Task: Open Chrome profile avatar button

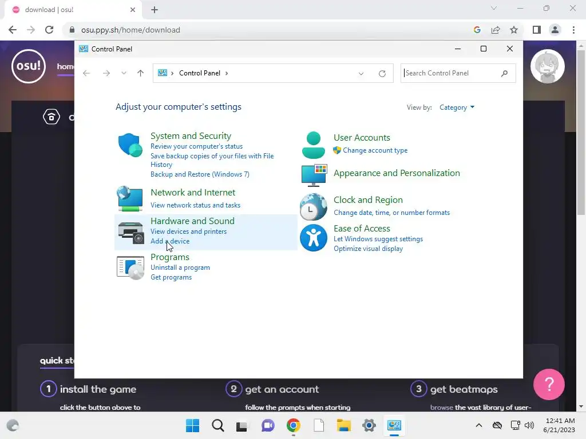Action: (555, 30)
